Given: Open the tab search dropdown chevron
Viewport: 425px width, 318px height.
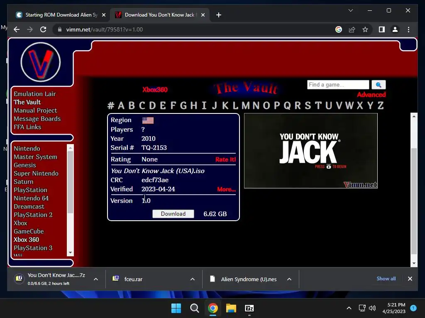Looking at the screenshot, I should [x=351, y=10].
